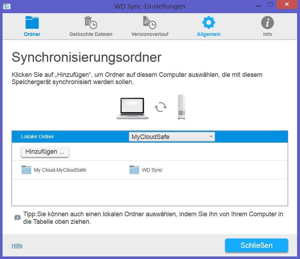This screenshot has width=300, height=259.
Task: Open the Hilfe link
Action: 17,246
